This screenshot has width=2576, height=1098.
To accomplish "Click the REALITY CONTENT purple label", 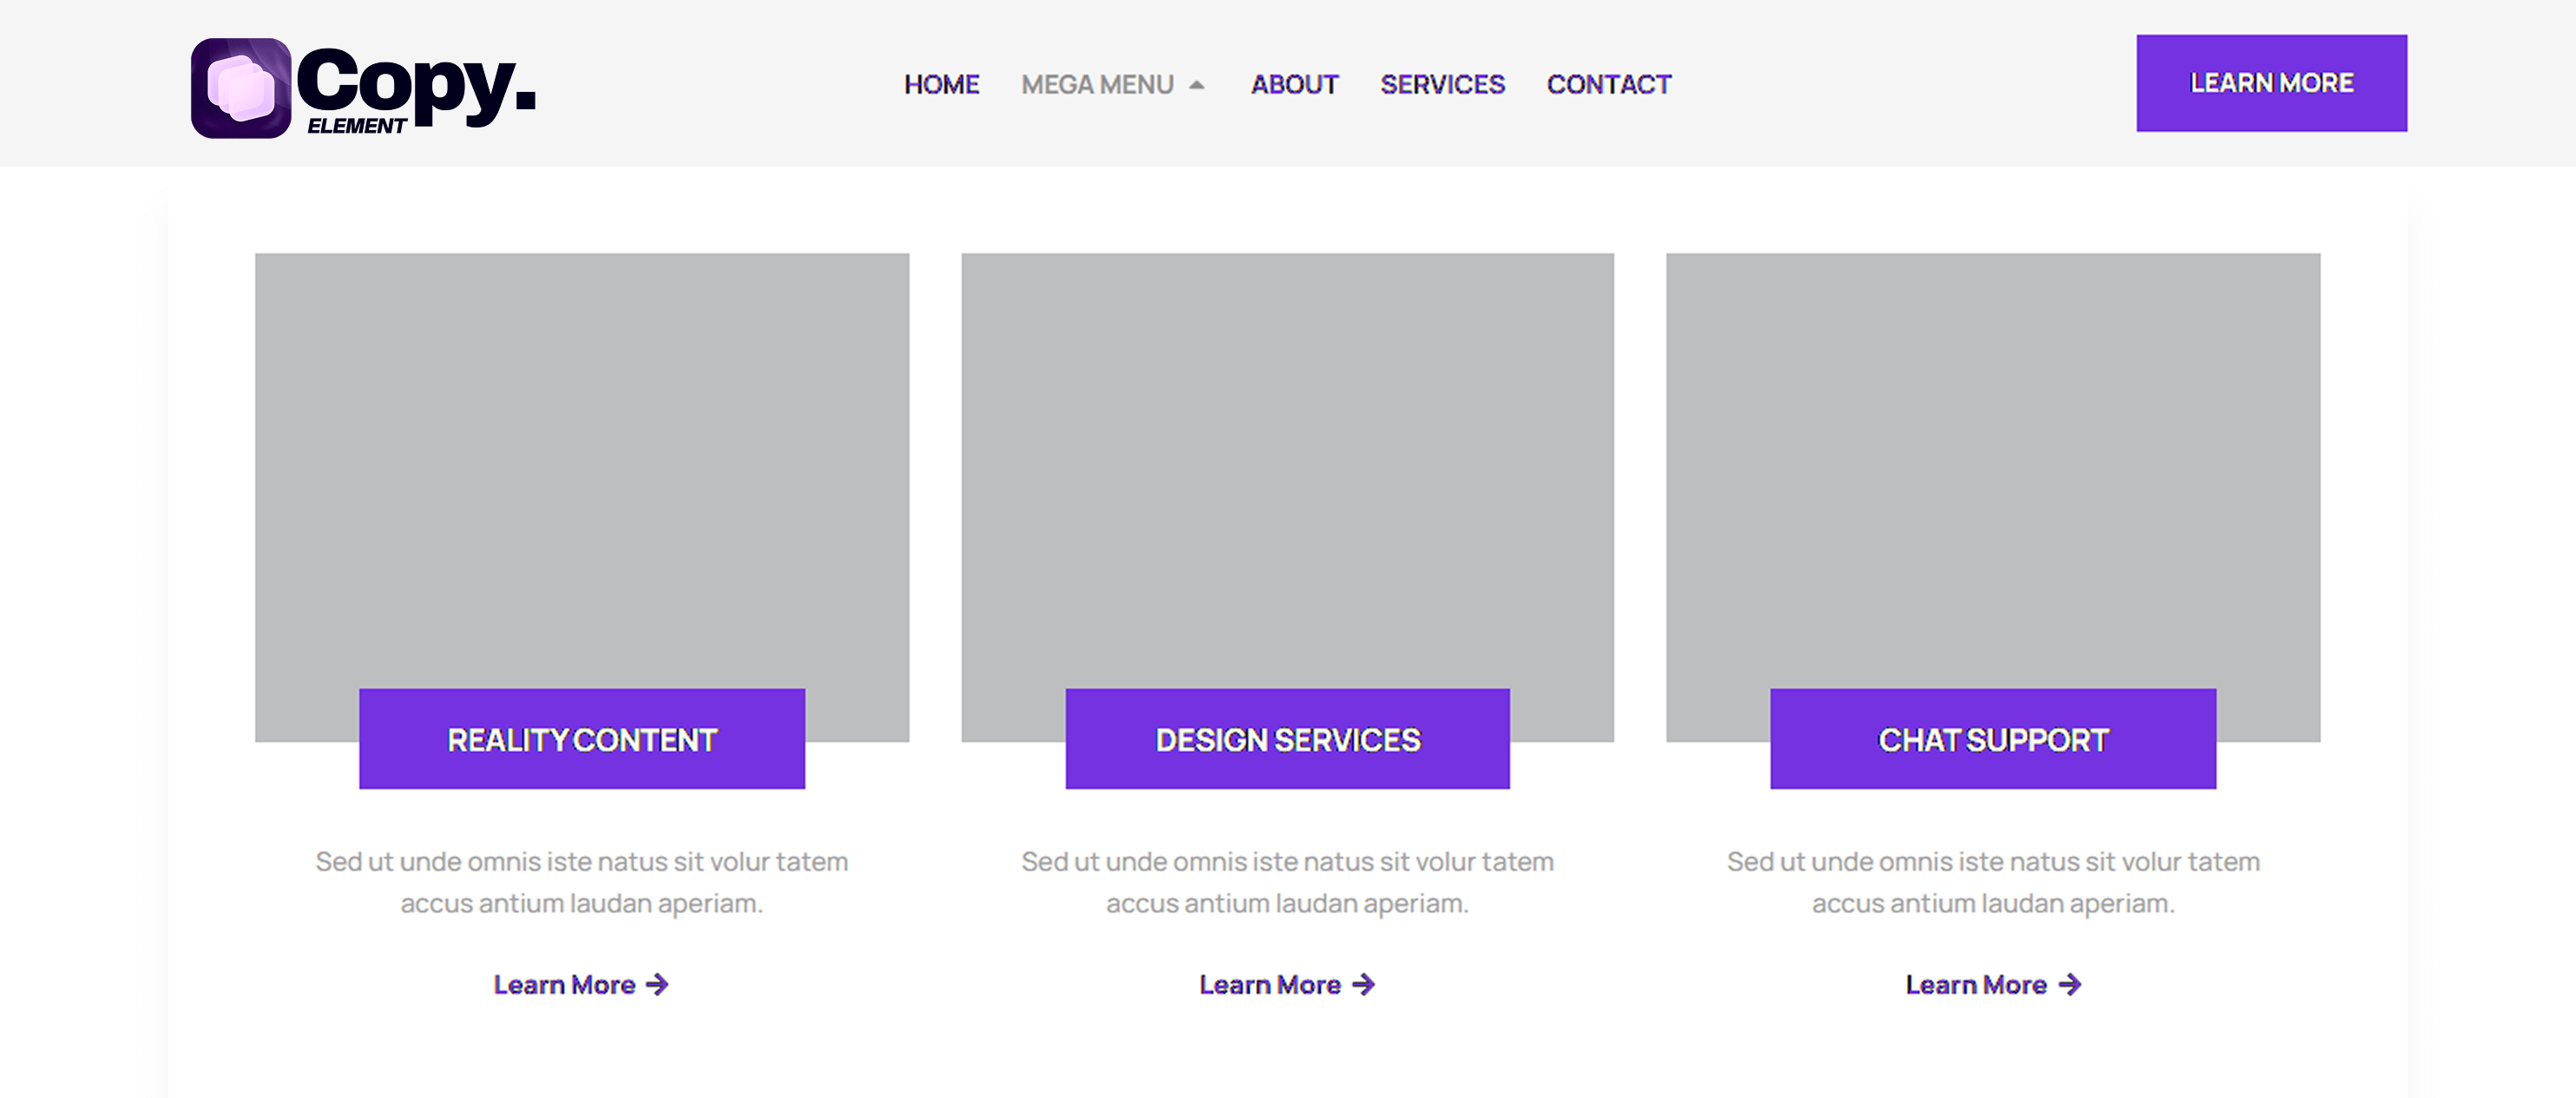I will [582, 739].
